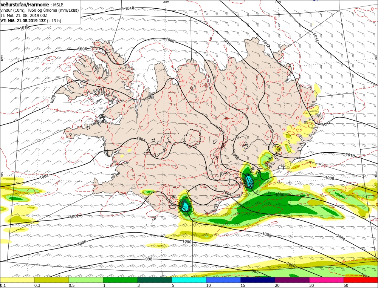Click the 'vindur (10m), T850 og úrkoma' line
Viewport: 378px width, 288px height.
40,10
